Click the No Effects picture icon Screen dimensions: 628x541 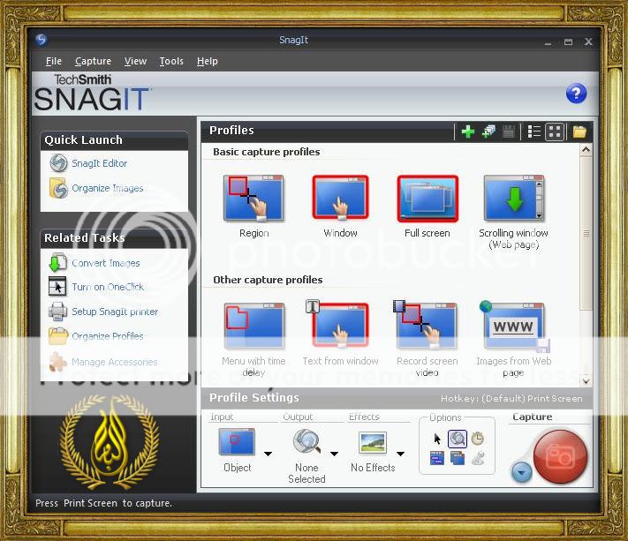[x=373, y=442]
